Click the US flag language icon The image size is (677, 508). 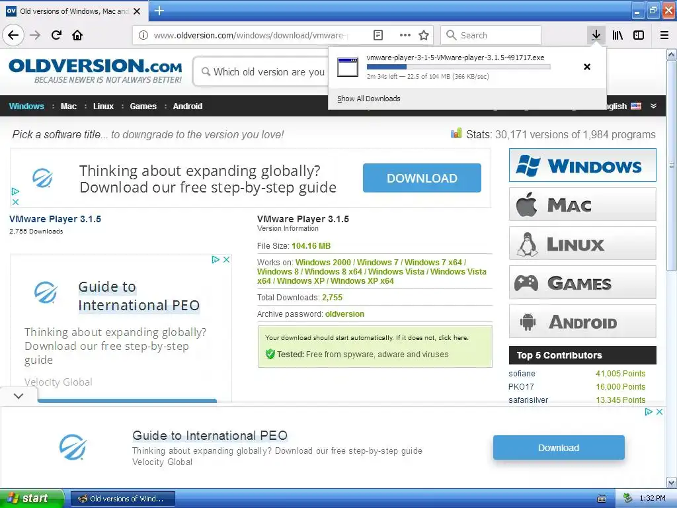click(x=636, y=106)
